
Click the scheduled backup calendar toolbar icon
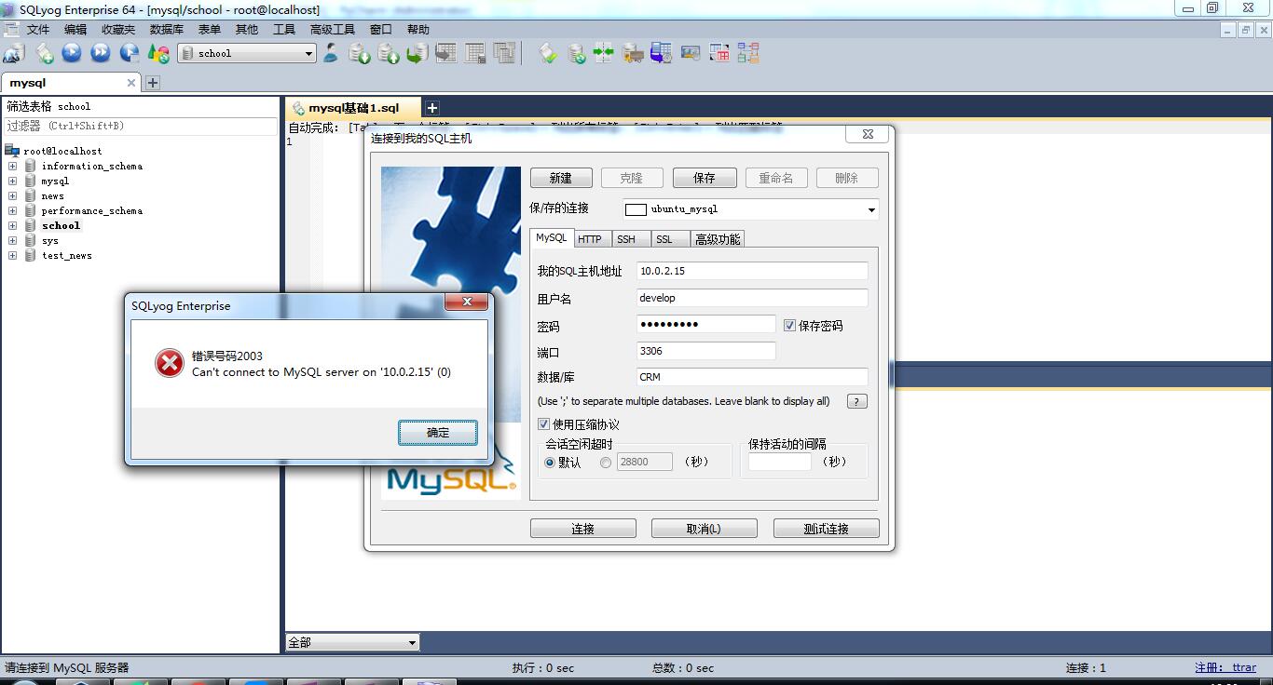pyautogui.click(x=662, y=54)
